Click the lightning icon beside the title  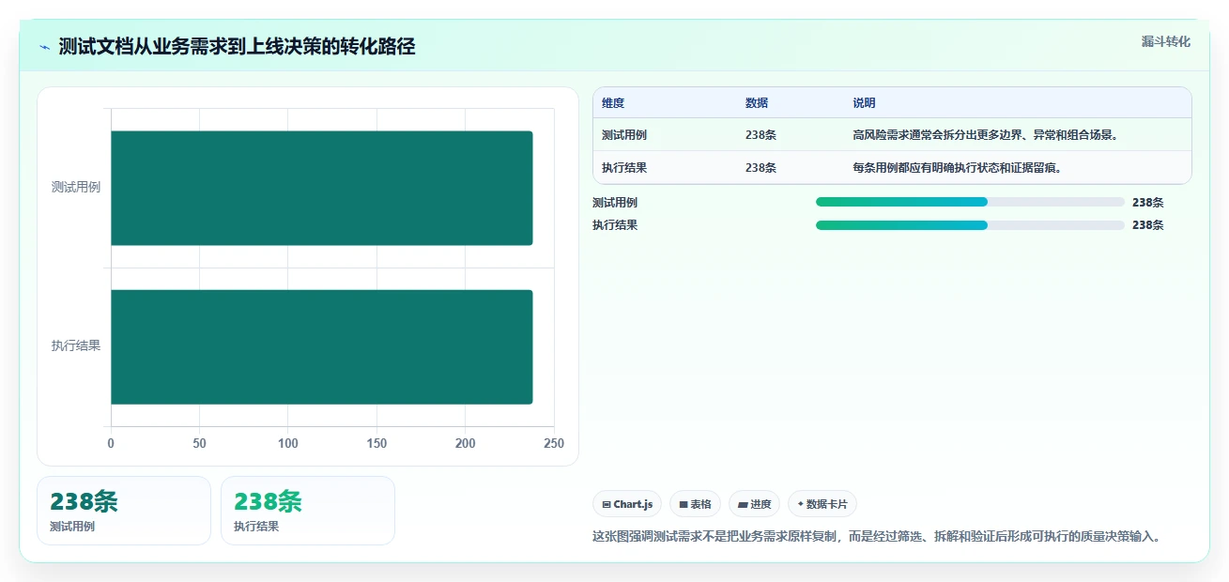44,47
